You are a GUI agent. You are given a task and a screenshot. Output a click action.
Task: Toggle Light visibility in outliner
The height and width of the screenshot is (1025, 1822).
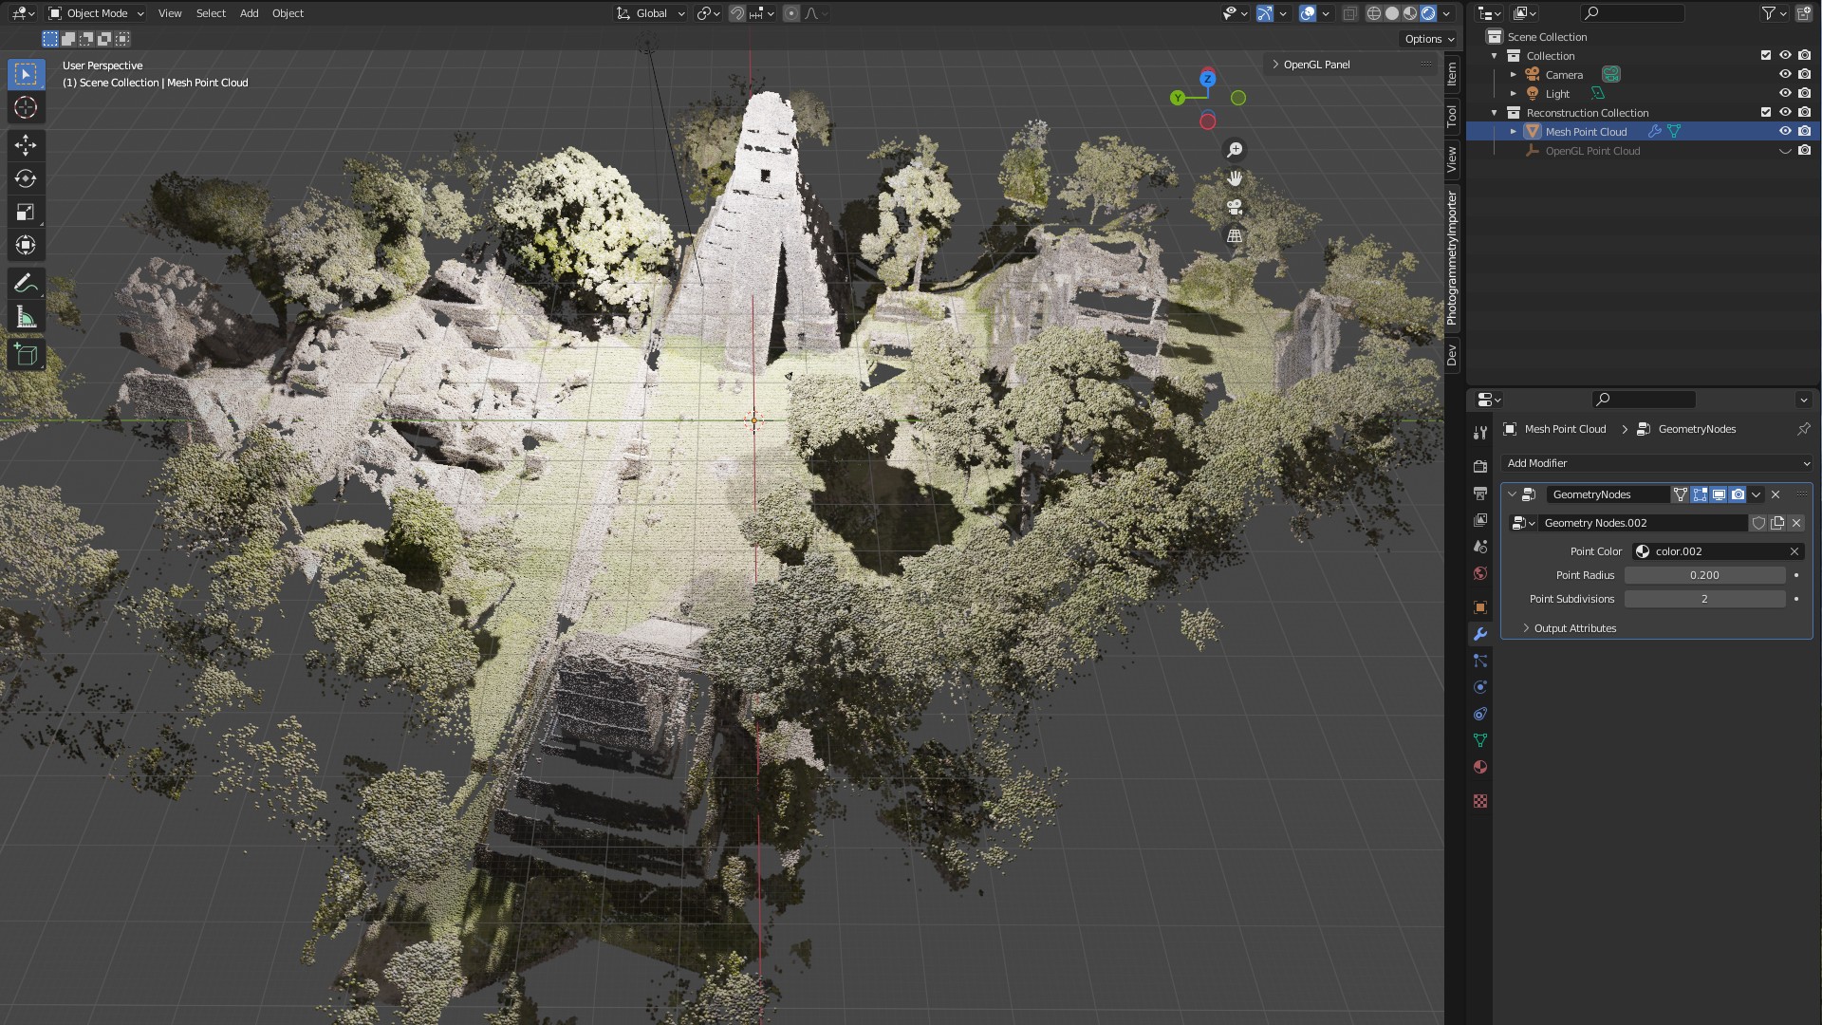1784,94
